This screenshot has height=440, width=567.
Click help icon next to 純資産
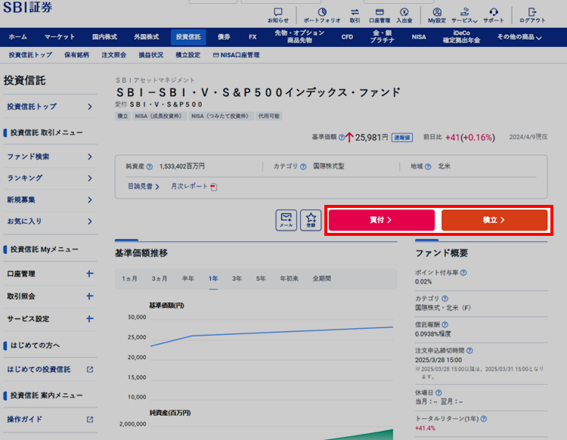coord(150,166)
